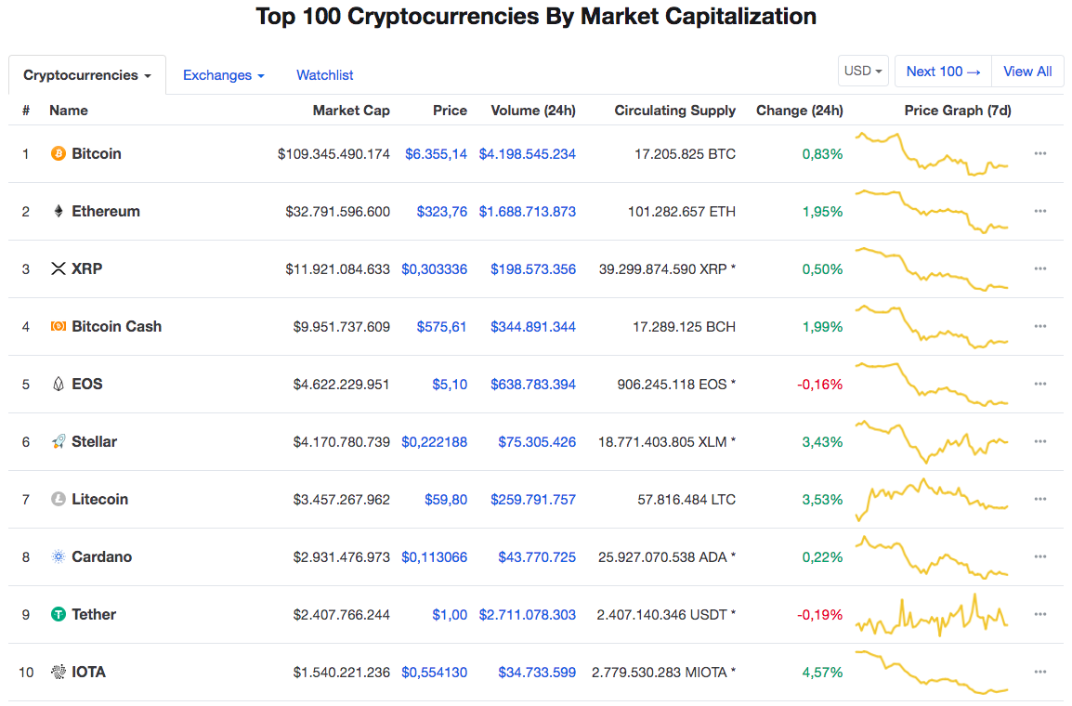Click the Ethereum diamond logo icon
The width and height of the screenshot is (1072, 706).
(59, 211)
